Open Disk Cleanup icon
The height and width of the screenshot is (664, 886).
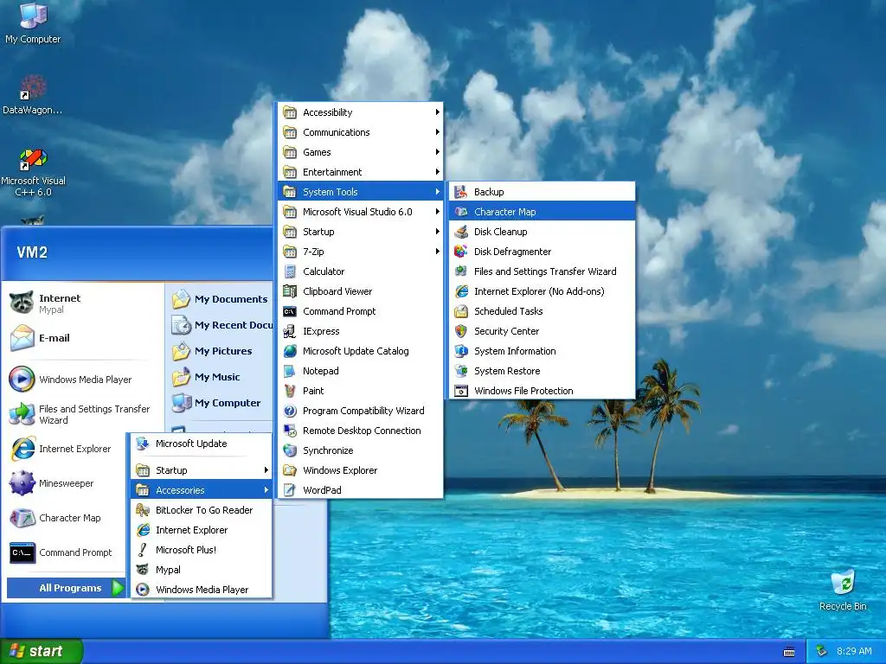tap(461, 232)
